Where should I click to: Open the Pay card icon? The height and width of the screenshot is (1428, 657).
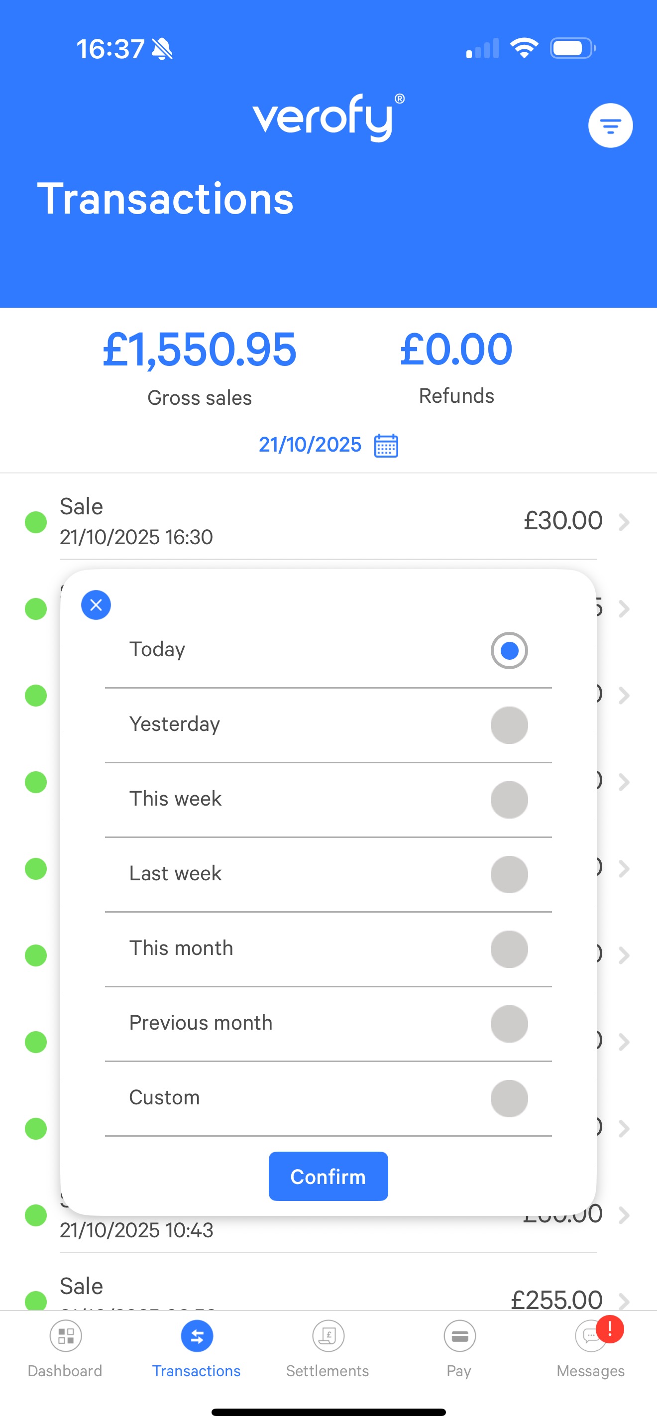click(459, 1336)
